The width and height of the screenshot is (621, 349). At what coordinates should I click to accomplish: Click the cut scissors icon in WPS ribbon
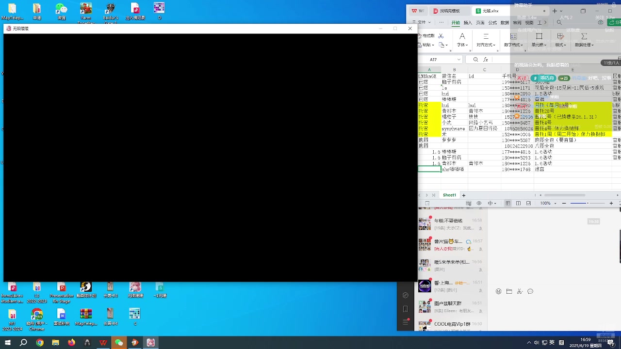tap(441, 36)
